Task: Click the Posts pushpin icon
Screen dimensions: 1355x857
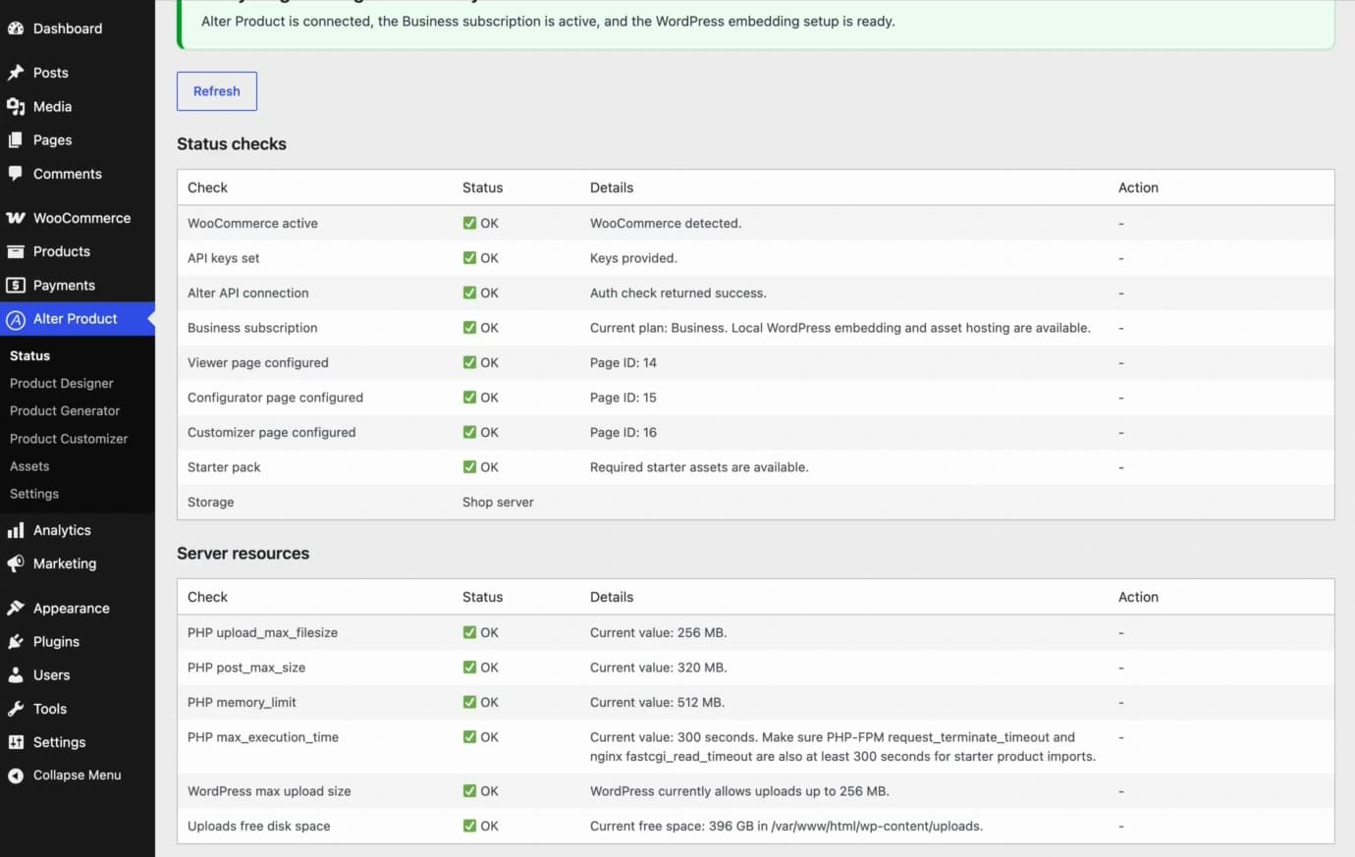Action: (16, 73)
